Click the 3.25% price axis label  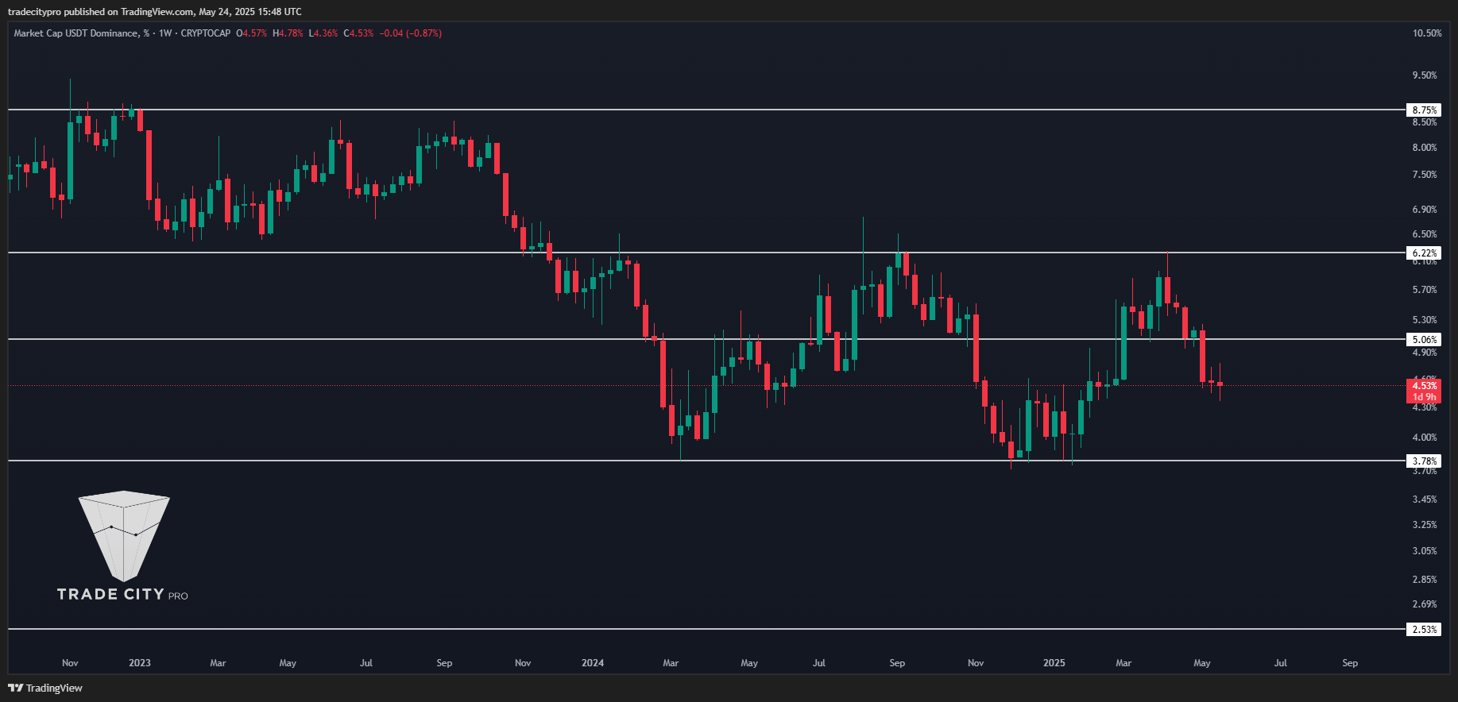[x=1425, y=525]
